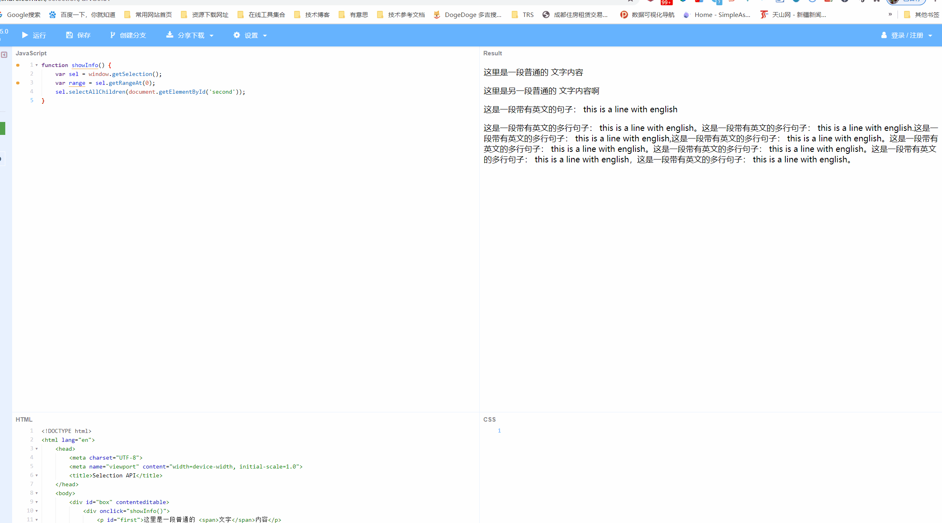Fold the box div at line 9
Screen dimensions: 942x523
pyautogui.click(x=37, y=502)
